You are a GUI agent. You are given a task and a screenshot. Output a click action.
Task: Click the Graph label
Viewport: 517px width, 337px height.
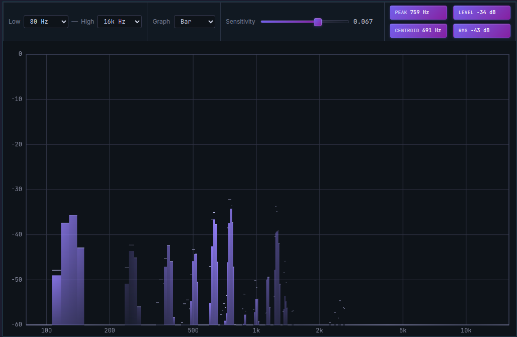pyautogui.click(x=161, y=22)
